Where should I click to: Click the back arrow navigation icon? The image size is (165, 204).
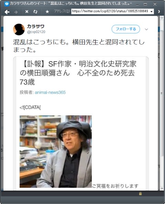pyautogui.click(x=7, y=12)
